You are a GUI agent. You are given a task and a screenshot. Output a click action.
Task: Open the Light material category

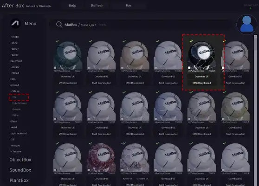(19, 133)
